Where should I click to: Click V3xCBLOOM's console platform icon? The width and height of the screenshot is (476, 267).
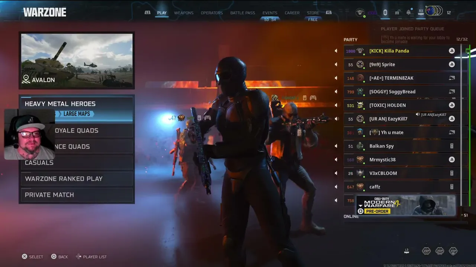tap(452, 173)
